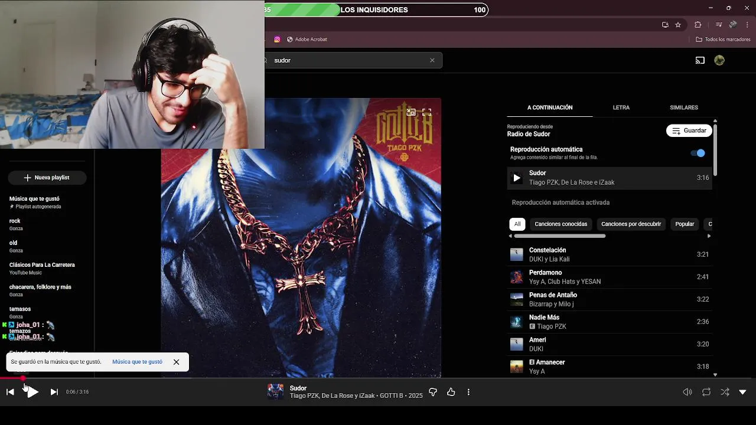The image size is (756, 425).
Task: Select the Popular filter chip
Action: 685,224
